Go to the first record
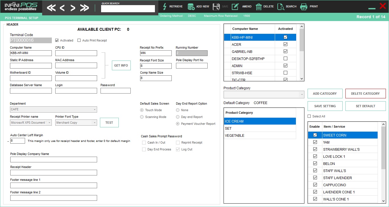This screenshot has height=207, width=389. pos(51,8)
